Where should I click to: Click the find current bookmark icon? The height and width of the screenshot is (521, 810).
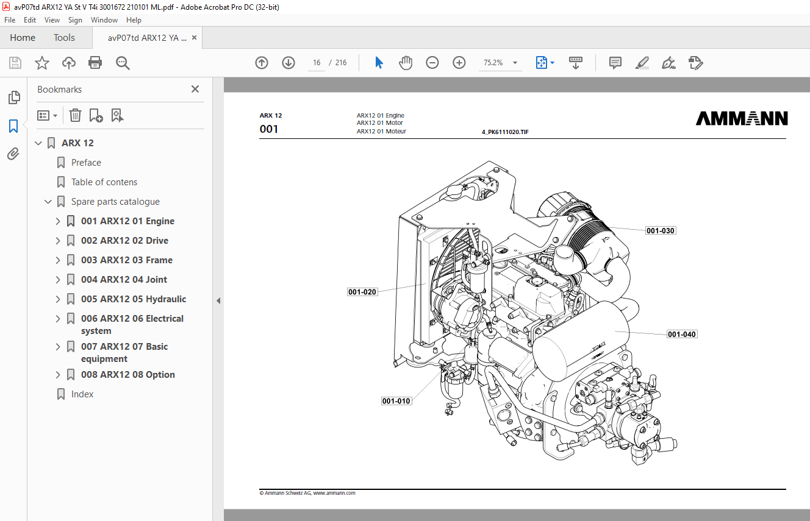tap(117, 115)
